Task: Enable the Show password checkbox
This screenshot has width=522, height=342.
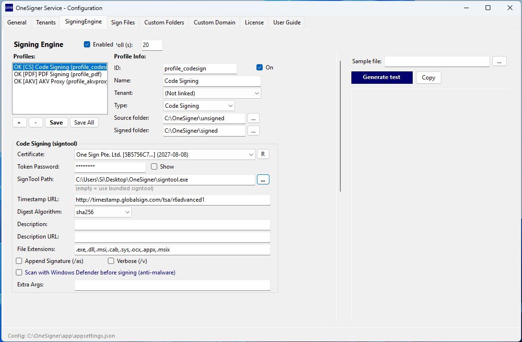Action: [154, 167]
